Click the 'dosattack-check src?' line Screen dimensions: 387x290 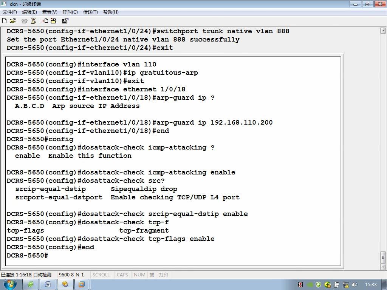(x=86, y=181)
